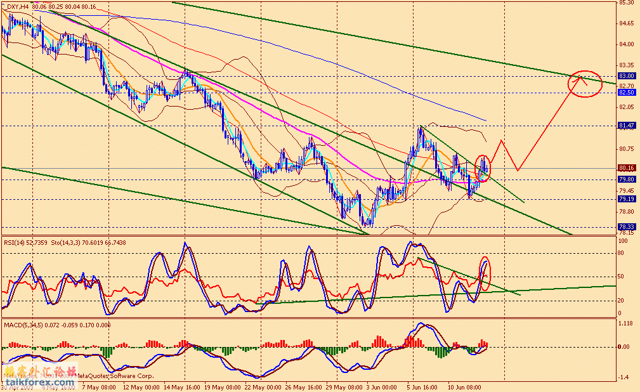Viewport: 640px width, 392px height.
Task: Click the 78.80 price axis value
Action: pyautogui.click(x=627, y=211)
